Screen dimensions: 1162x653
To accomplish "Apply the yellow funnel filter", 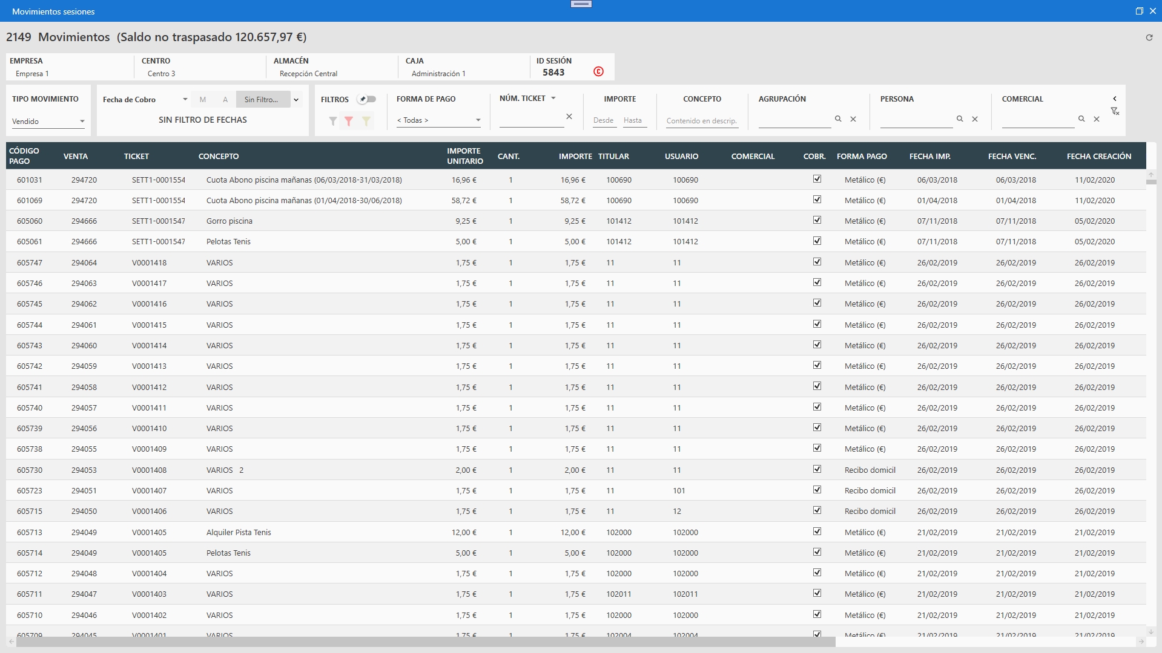I will pyautogui.click(x=366, y=121).
